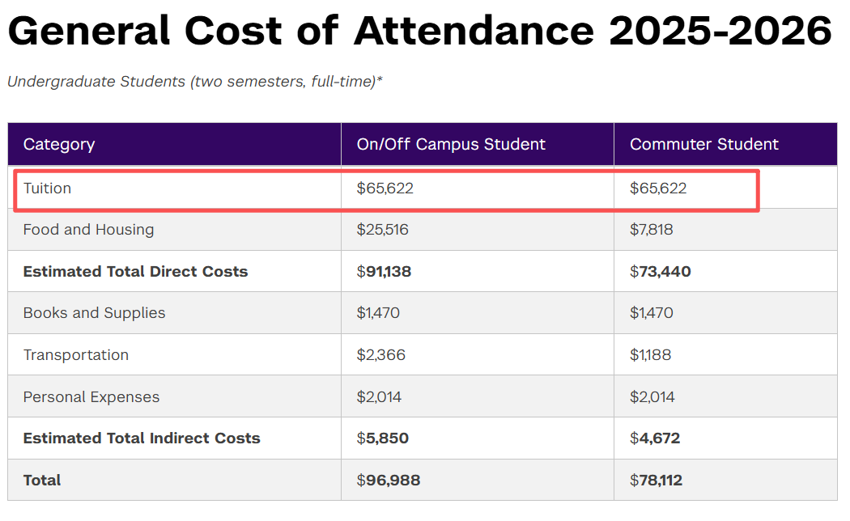Click the $91,138 direct costs value

coord(384,272)
